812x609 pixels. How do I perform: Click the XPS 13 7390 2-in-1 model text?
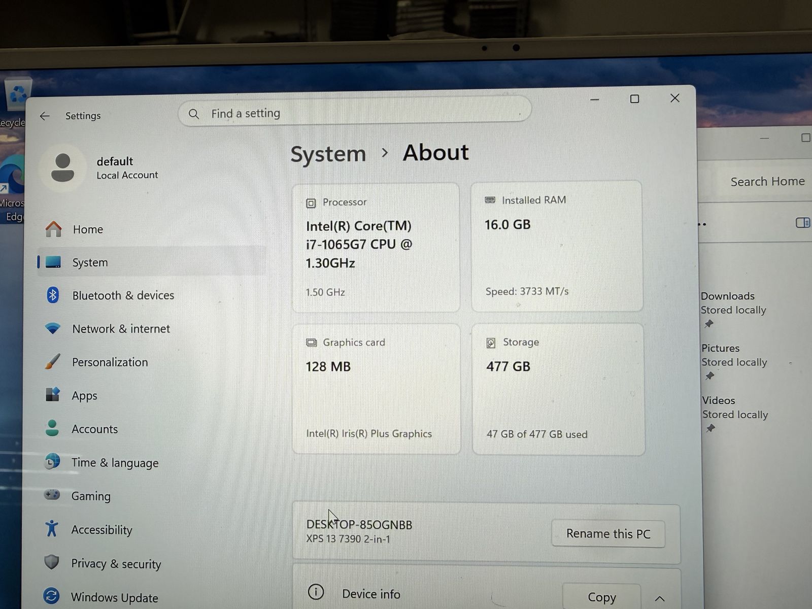[x=348, y=539]
